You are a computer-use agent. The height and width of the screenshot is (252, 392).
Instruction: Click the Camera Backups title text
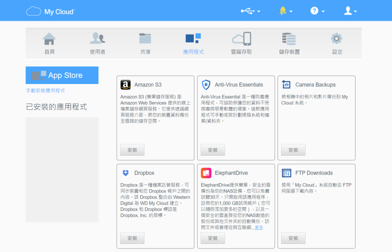[315, 85]
